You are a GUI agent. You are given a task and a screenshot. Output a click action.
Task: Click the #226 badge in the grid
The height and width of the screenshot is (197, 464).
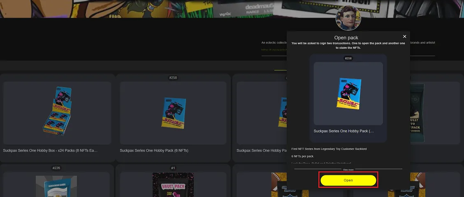(56, 168)
